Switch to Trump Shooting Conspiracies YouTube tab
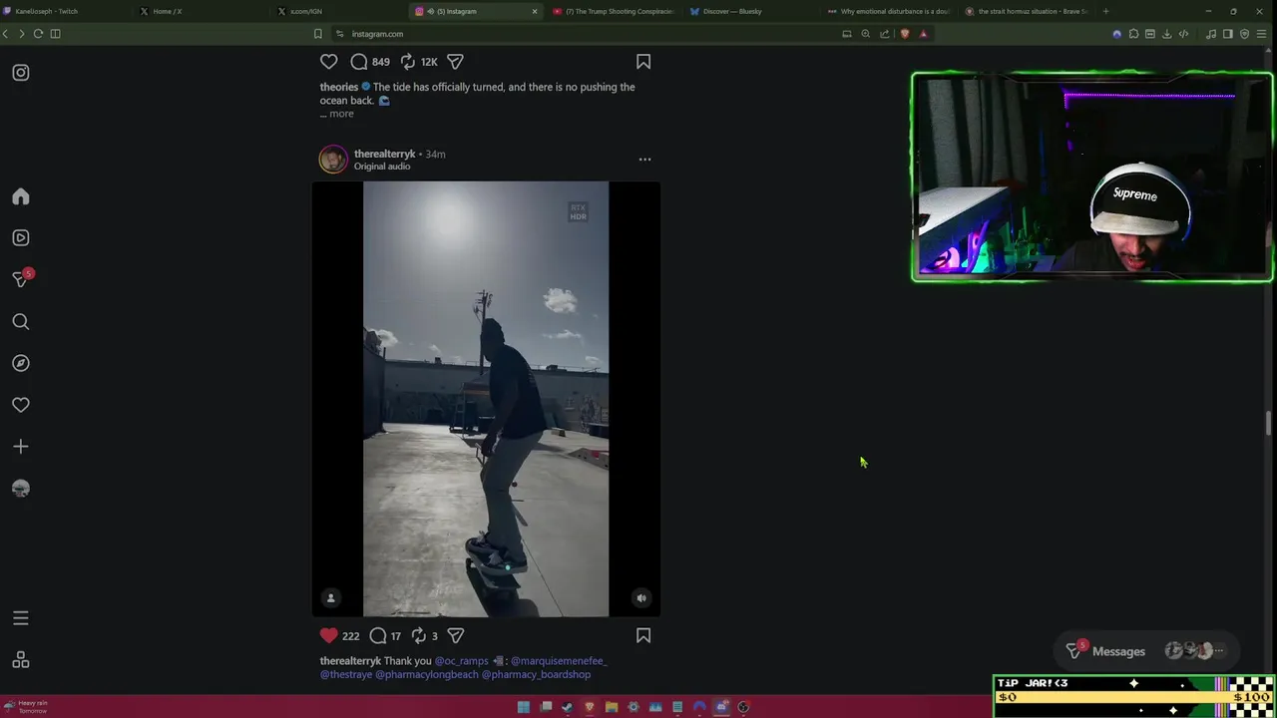 (x=613, y=11)
